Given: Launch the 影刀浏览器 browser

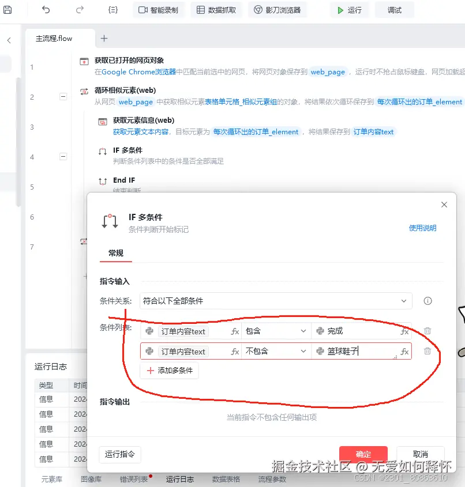Looking at the screenshot, I should [x=277, y=9].
